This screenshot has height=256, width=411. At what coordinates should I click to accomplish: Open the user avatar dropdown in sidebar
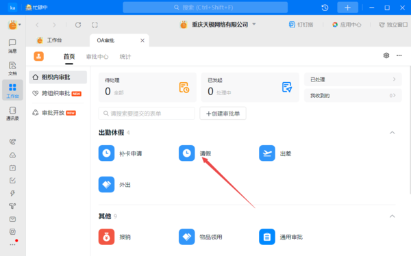[x=14, y=25]
